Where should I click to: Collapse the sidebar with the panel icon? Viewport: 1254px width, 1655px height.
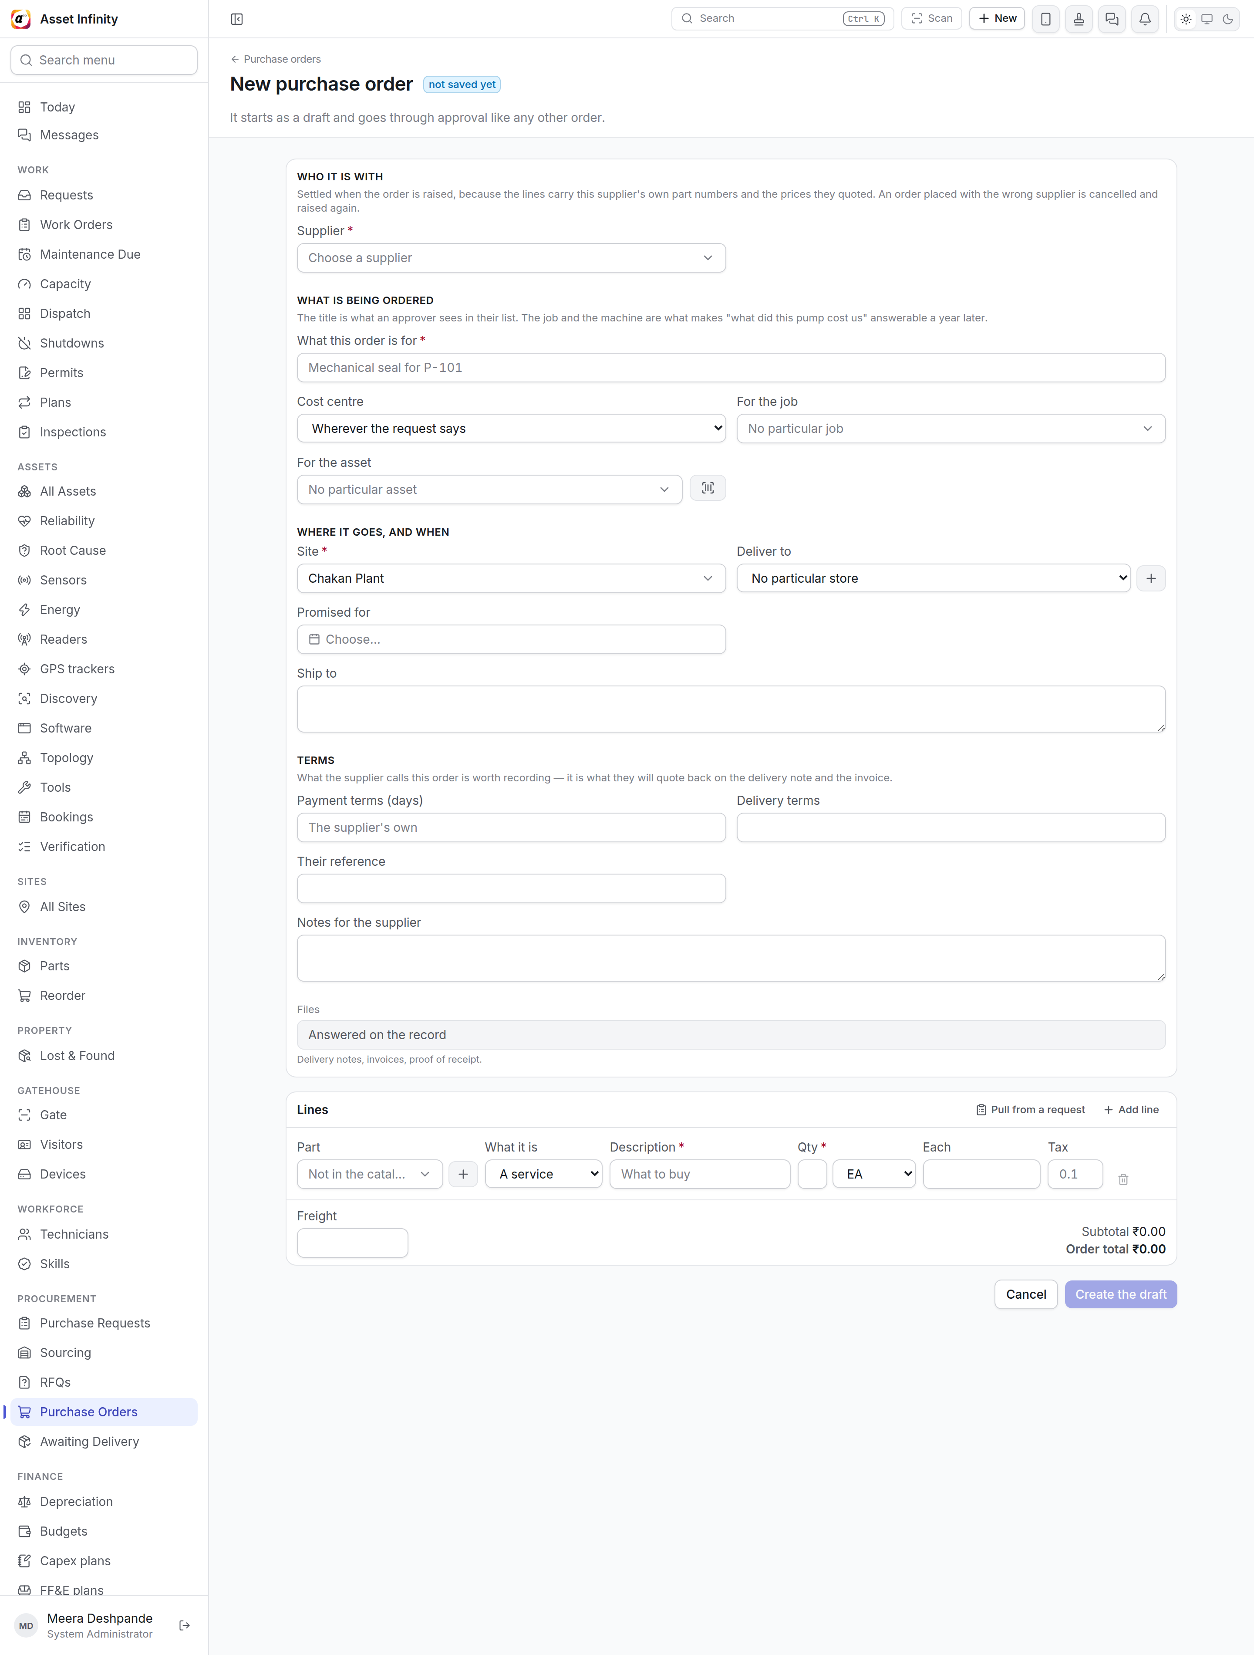pyautogui.click(x=236, y=19)
